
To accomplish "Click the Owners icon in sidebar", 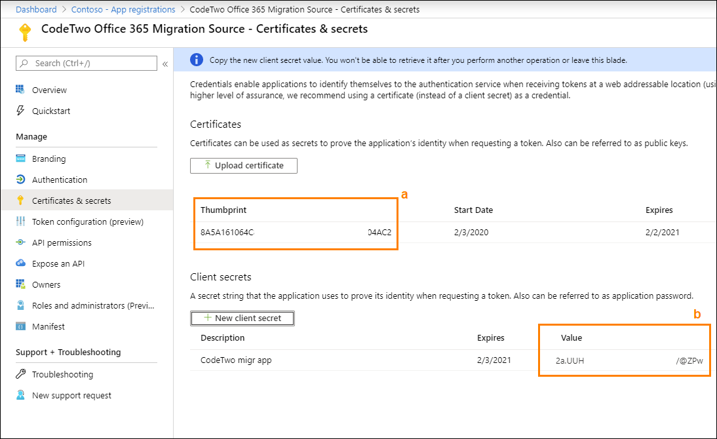I will point(20,284).
